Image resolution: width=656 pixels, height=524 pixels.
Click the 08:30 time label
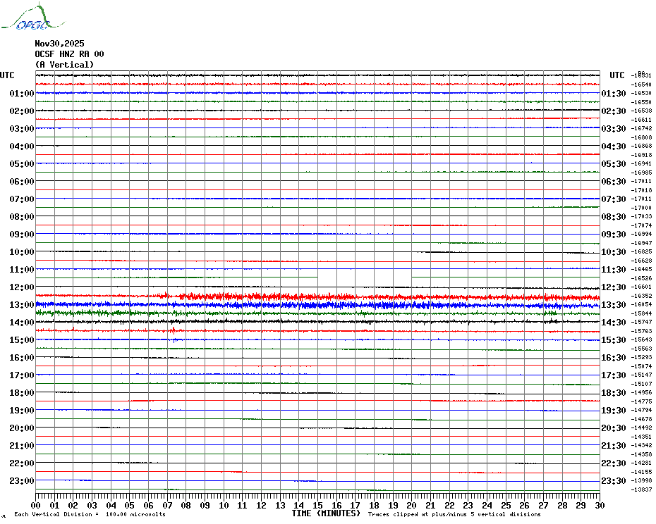pyautogui.click(x=614, y=216)
